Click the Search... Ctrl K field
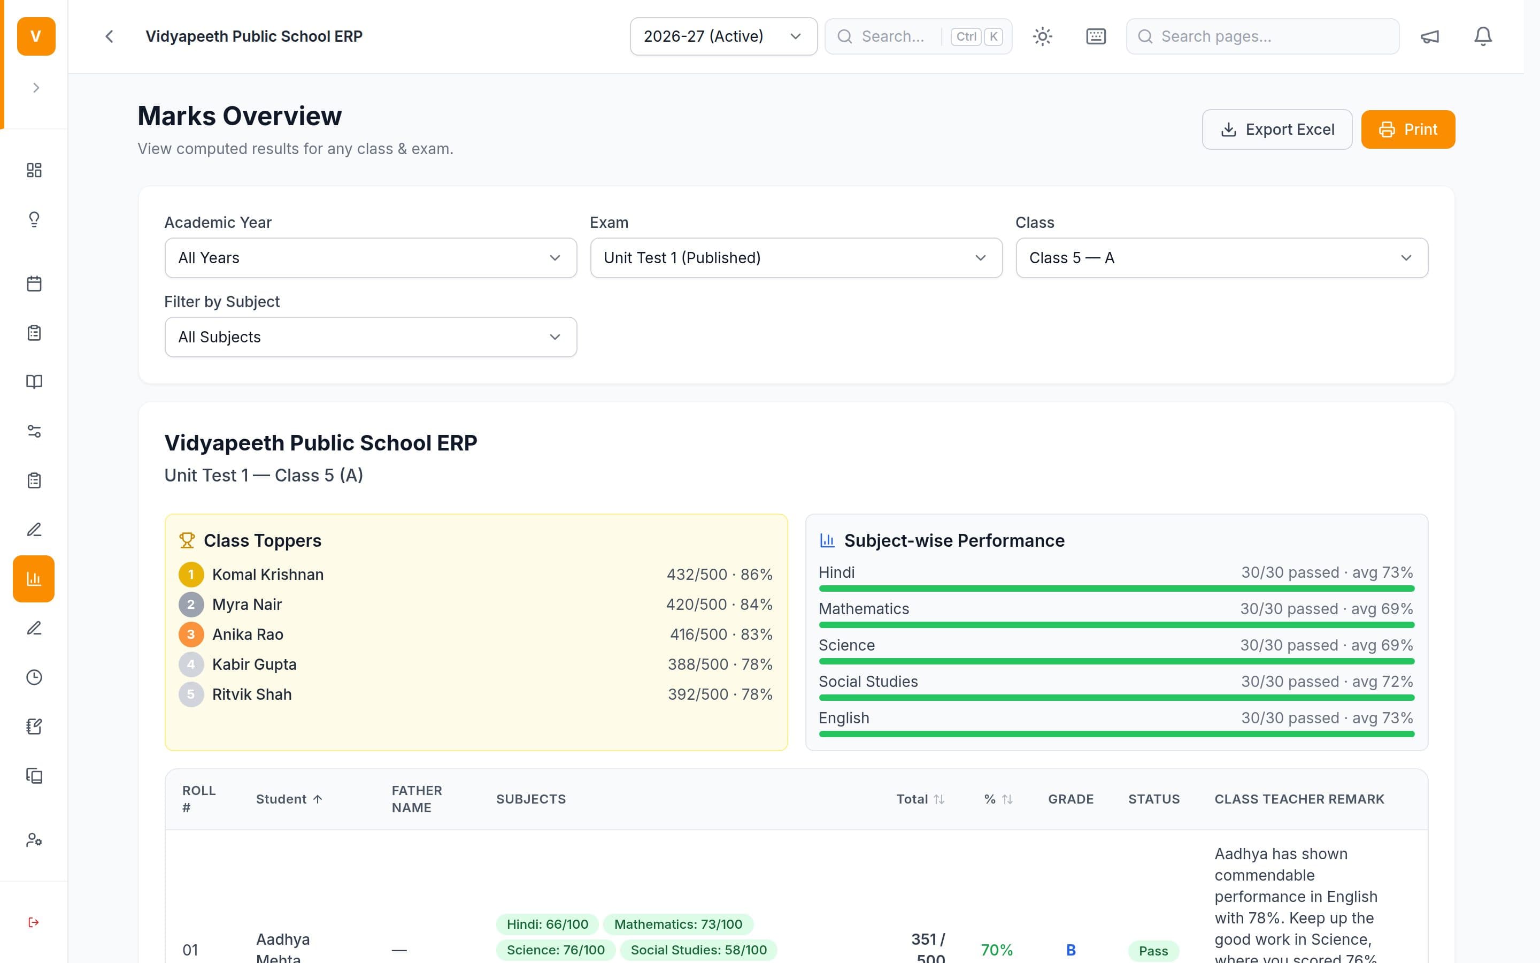 point(918,36)
